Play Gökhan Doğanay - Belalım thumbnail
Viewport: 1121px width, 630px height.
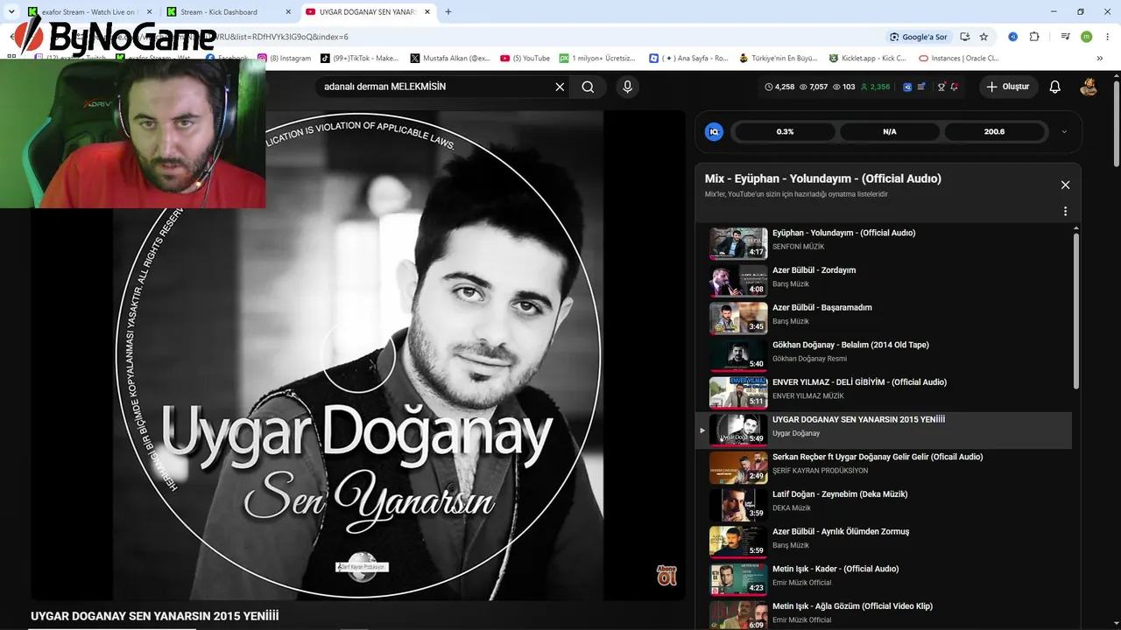coord(738,355)
